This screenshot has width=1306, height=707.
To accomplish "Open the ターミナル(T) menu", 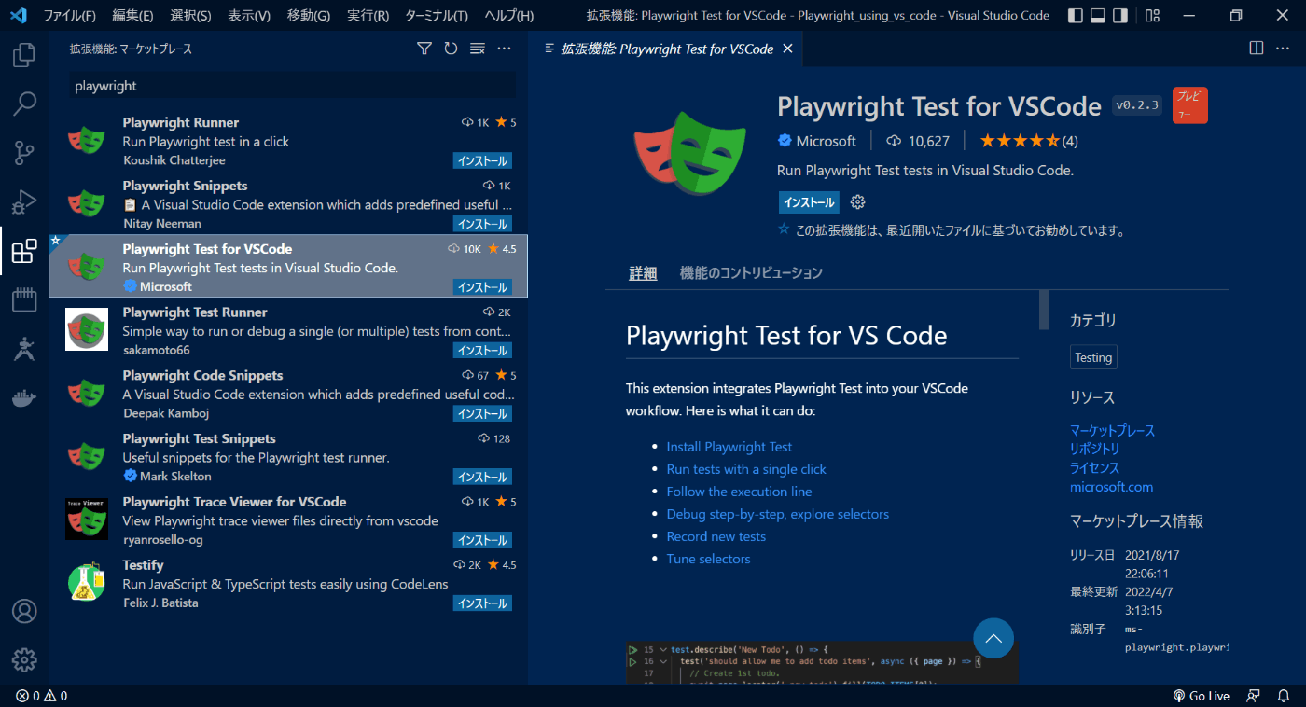I will [x=437, y=16].
